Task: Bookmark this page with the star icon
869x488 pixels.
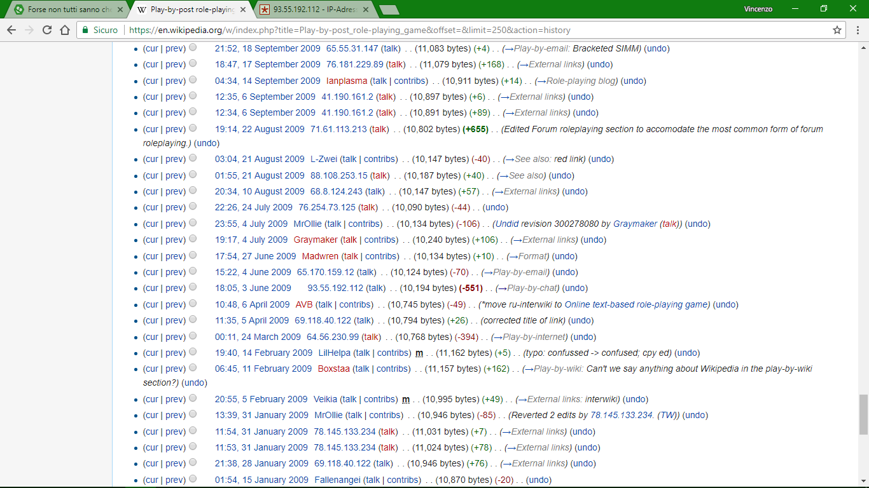Action: [x=837, y=30]
